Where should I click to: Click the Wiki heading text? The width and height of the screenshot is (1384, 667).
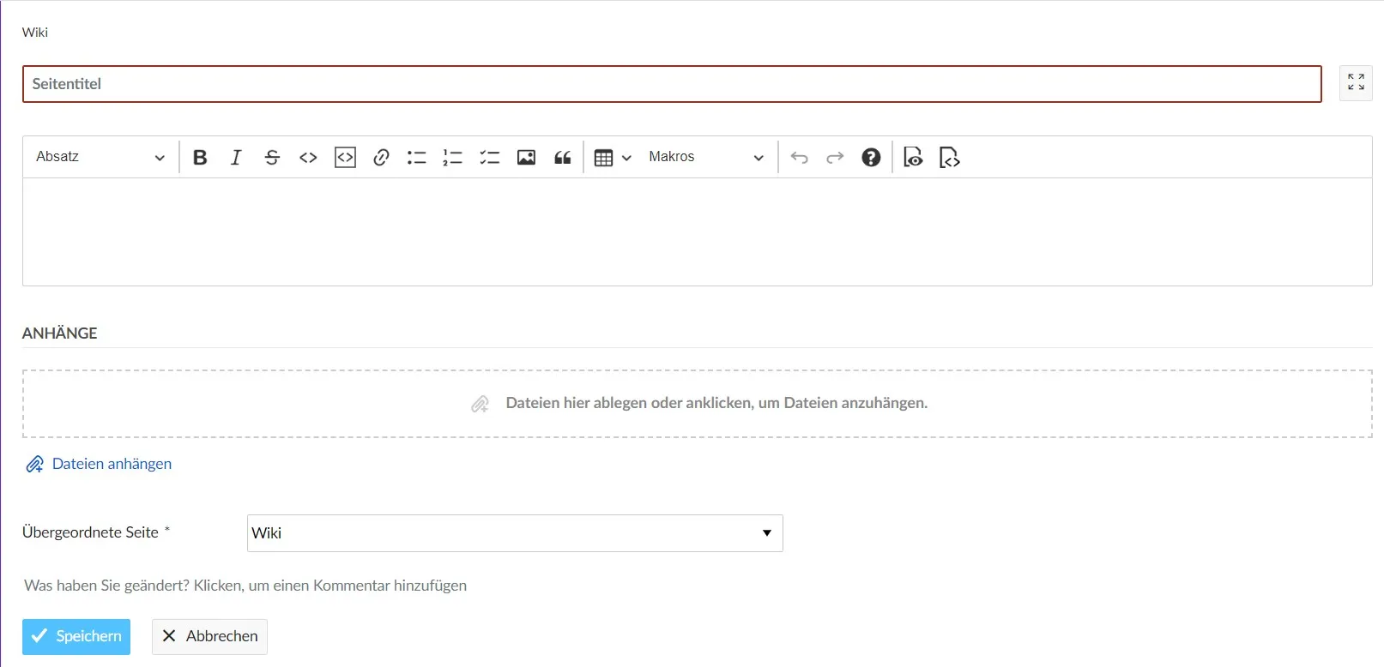35,33
